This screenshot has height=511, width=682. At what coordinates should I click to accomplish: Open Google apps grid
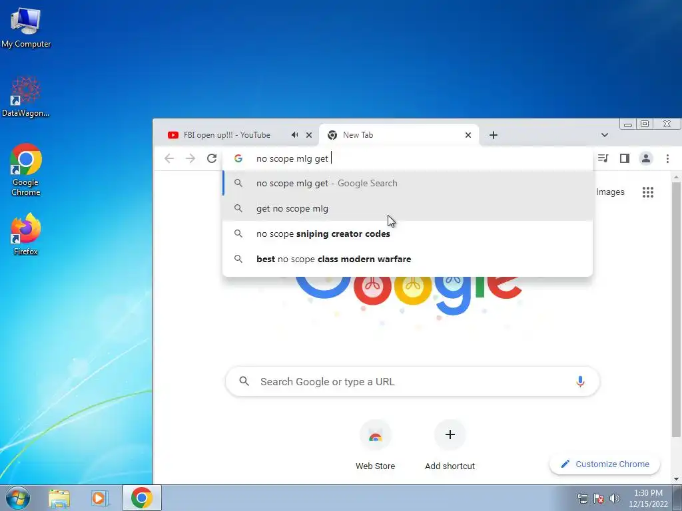click(648, 192)
